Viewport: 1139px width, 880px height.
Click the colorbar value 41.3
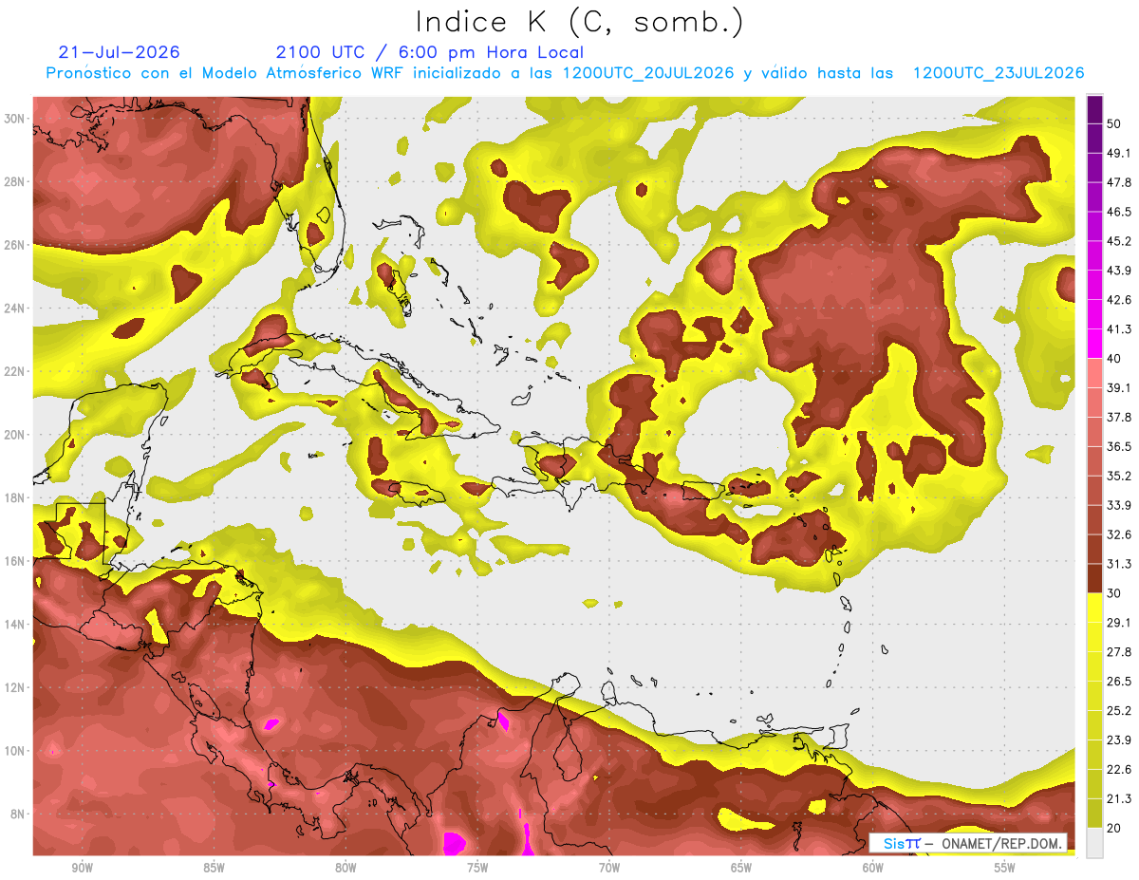[x=1119, y=329]
